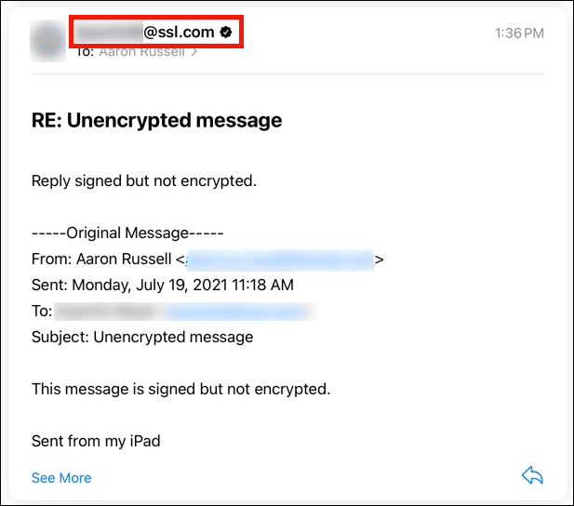Click the 1:36 PM timestamp
The height and width of the screenshot is (506, 574).
519,33
